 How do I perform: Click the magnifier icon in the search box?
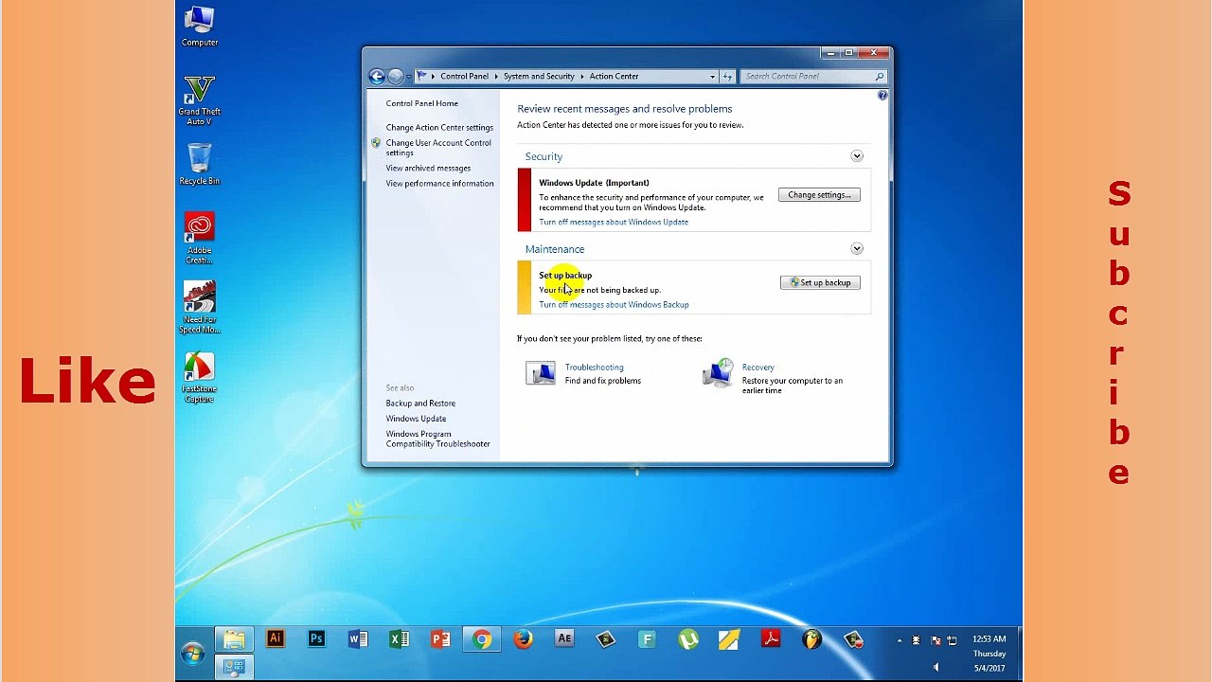pyautogui.click(x=880, y=77)
